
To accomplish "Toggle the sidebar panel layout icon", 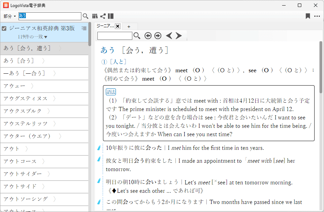I will coord(111,16).
